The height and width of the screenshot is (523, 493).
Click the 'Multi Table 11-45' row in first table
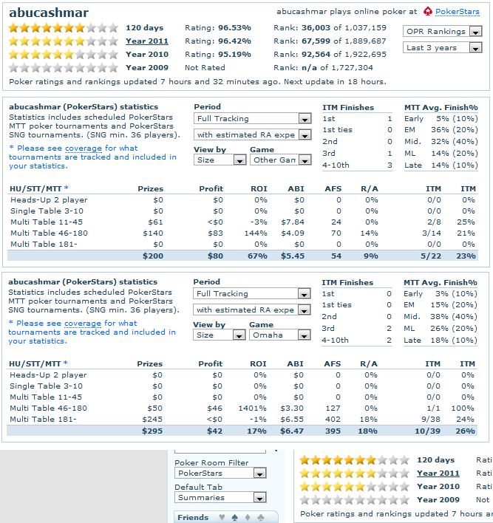243,222
